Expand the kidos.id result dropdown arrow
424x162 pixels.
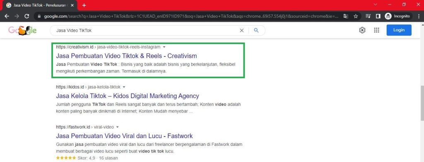(x=124, y=87)
